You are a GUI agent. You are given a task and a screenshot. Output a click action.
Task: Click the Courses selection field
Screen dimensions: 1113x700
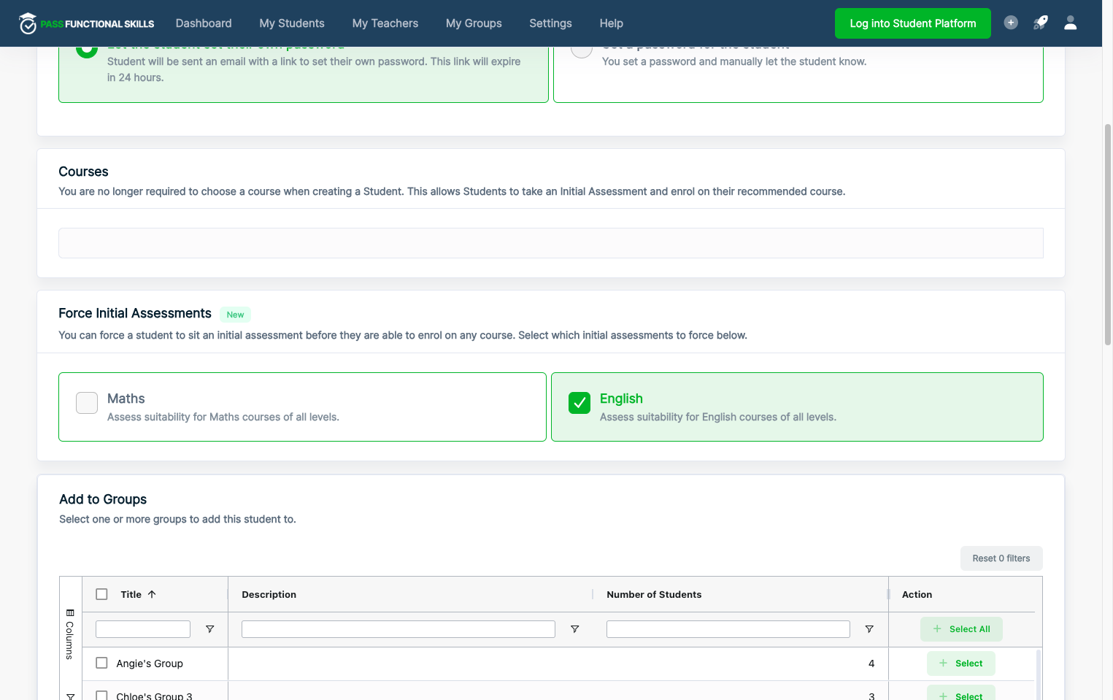[551, 243]
